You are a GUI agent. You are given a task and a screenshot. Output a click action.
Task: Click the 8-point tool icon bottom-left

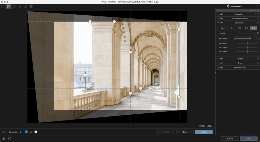[x=3, y=132]
